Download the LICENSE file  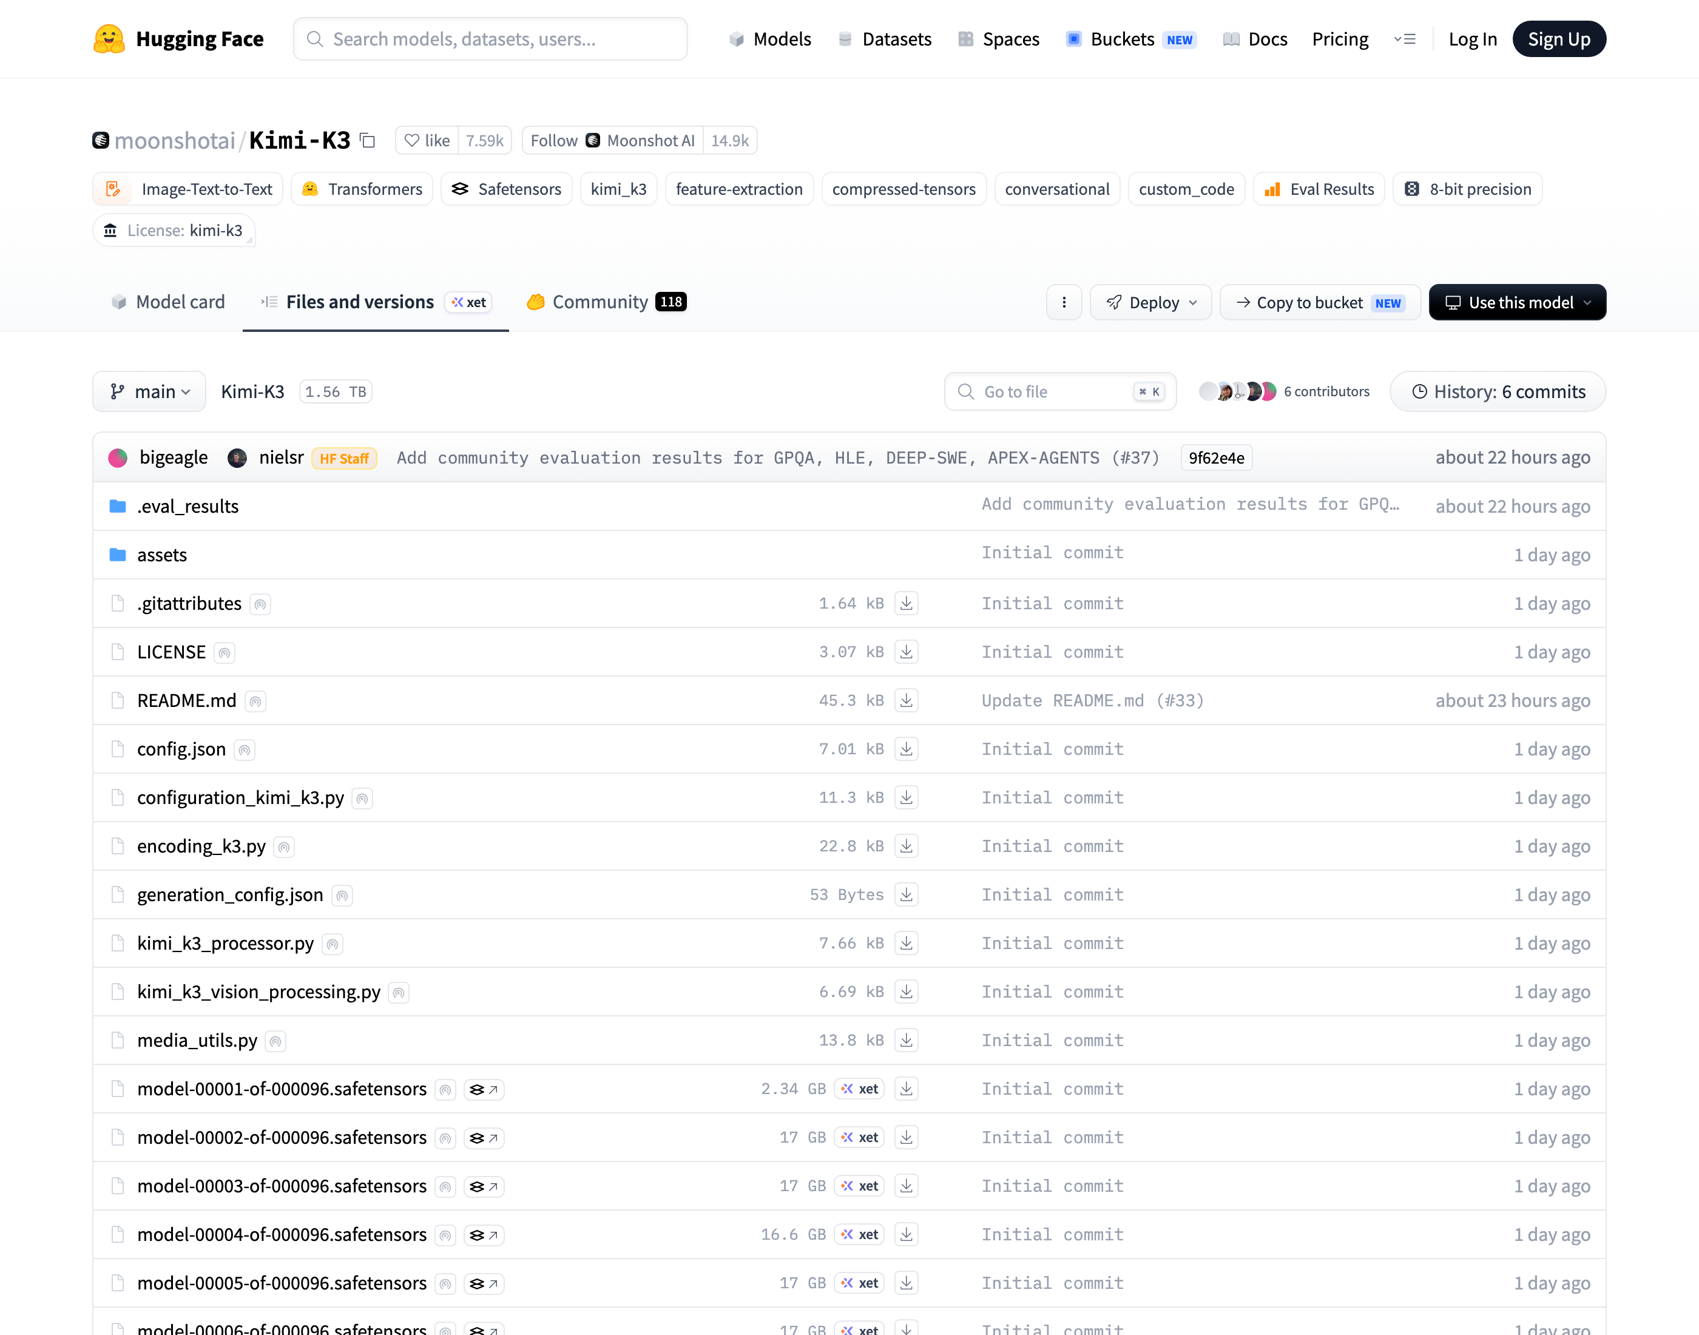[x=906, y=652]
